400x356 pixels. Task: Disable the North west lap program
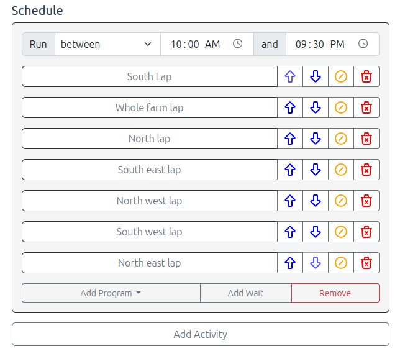coord(341,201)
